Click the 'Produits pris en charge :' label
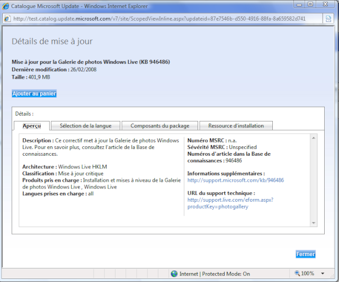Screen dimensions: 339x282 pyautogui.click(x=52, y=180)
